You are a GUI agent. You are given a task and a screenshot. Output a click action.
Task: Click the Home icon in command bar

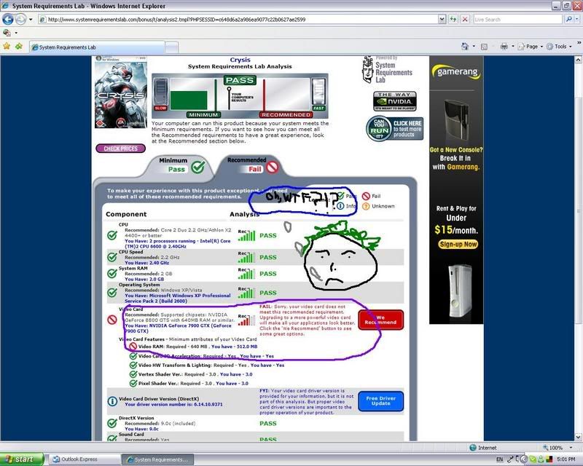click(x=464, y=47)
